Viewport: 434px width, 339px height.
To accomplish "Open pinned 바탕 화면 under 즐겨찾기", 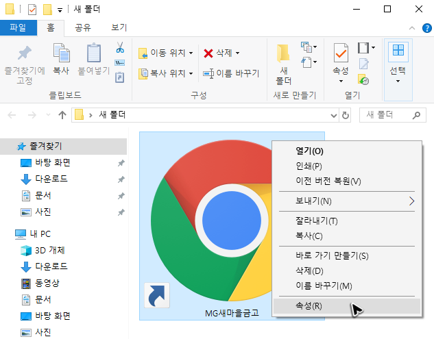I will click(53, 163).
